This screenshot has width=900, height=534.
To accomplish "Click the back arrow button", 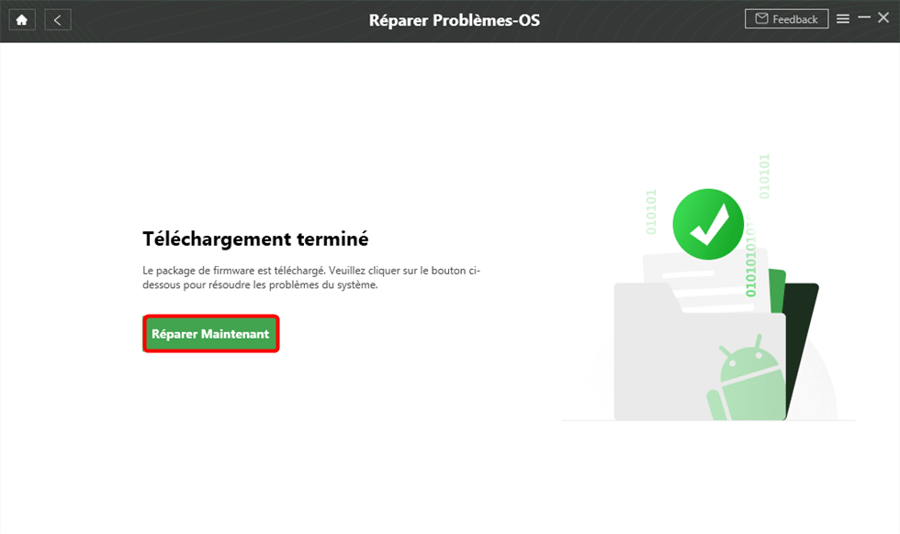I will pyautogui.click(x=57, y=20).
